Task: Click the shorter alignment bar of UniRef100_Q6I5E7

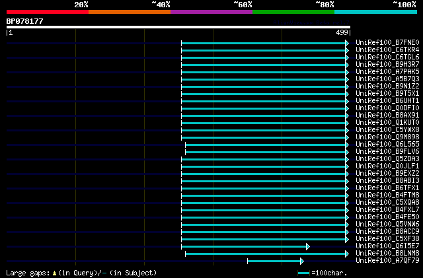Action: [245, 247]
